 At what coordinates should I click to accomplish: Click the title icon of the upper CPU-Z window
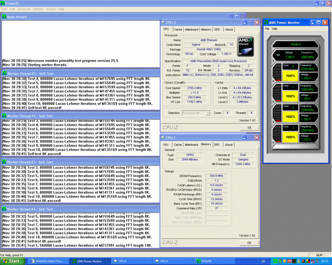click(x=163, y=22)
